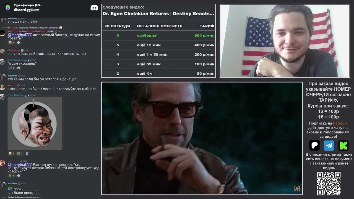The height and width of the screenshot is (199, 354).
Task: Click the chat message 'а ну да панчлайн'
Action: [22, 22]
